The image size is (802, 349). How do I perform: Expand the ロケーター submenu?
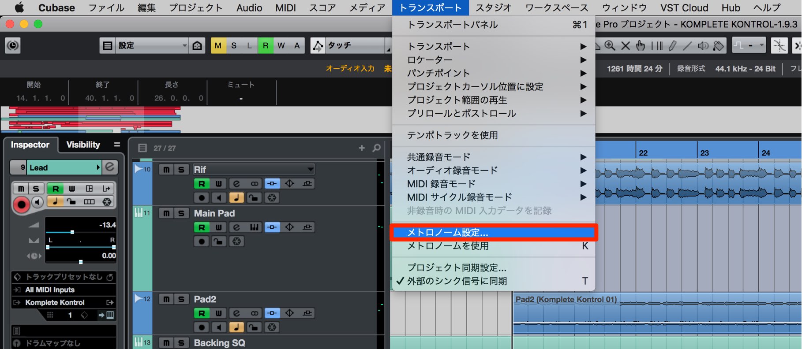coord(494,59)
